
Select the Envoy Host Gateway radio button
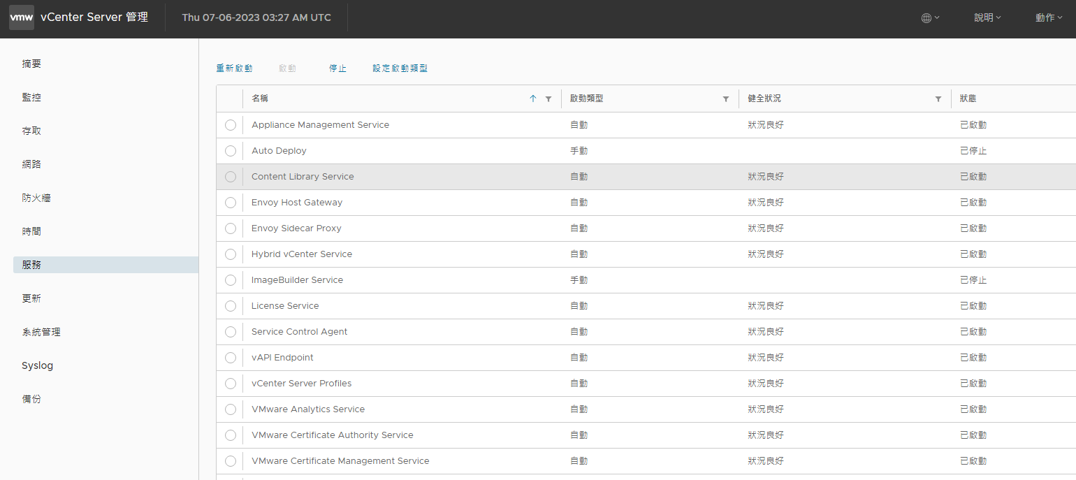coord(231,203)
